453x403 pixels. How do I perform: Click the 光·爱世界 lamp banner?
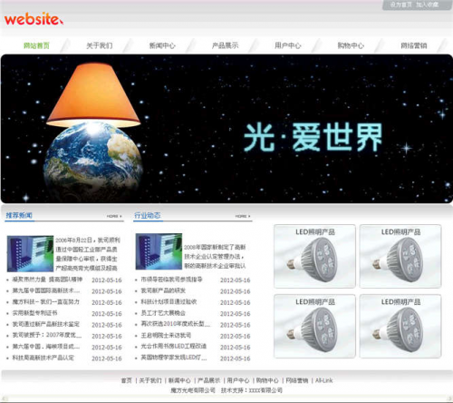click(x=226, y=129)
